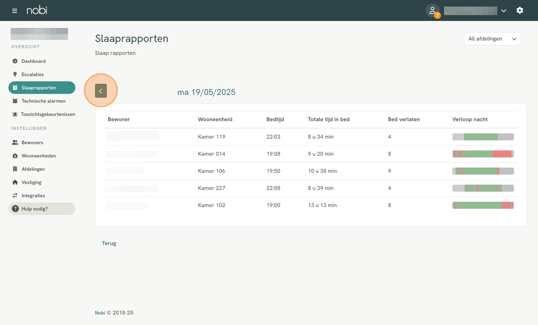Click the Escalaties lightbulb icon
The height and width of the screenshot is (325, 538).
click(x=15, y=74)
